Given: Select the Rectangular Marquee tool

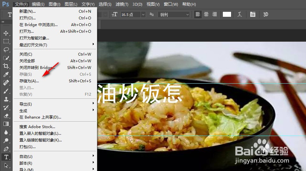Looking at the screenshot, I should pos(6,41).
